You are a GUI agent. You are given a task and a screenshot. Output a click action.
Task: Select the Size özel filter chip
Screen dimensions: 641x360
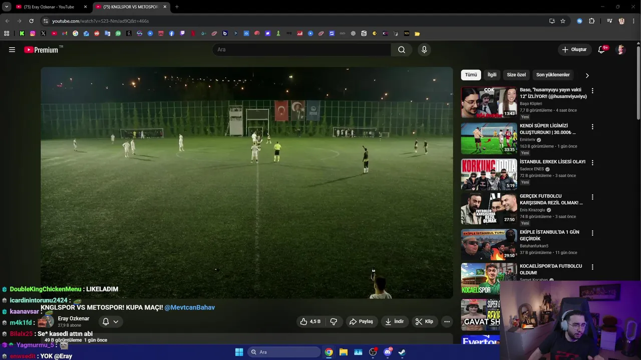(x=516, y=75)
